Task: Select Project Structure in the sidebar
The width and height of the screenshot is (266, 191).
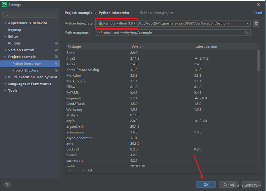Action: pyautogui.click(x=25, y=70)
